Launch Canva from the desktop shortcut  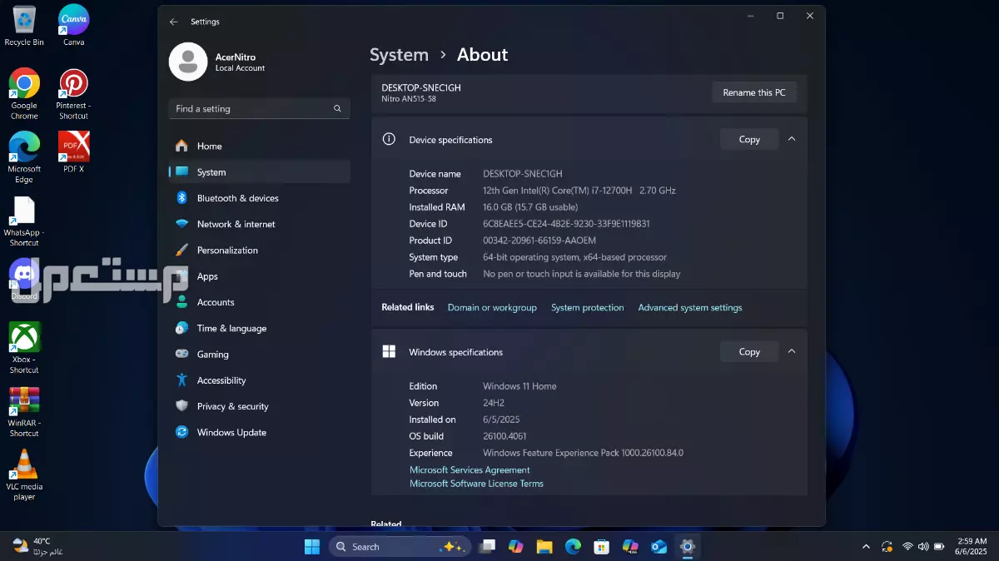74,26
